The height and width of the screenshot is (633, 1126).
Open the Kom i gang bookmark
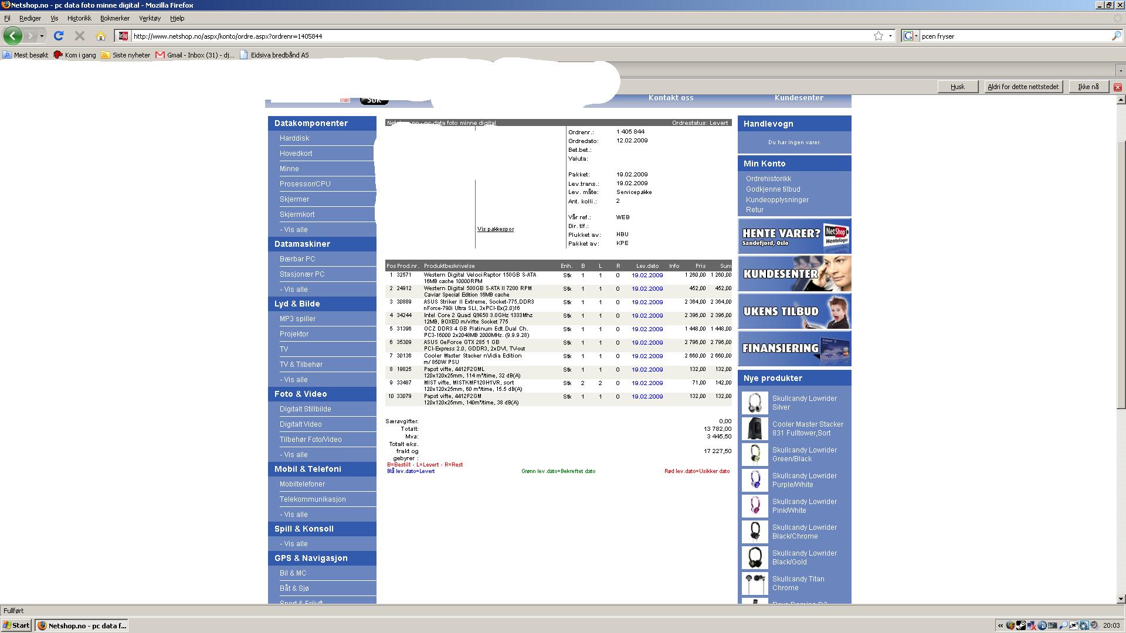coord(75,55)
